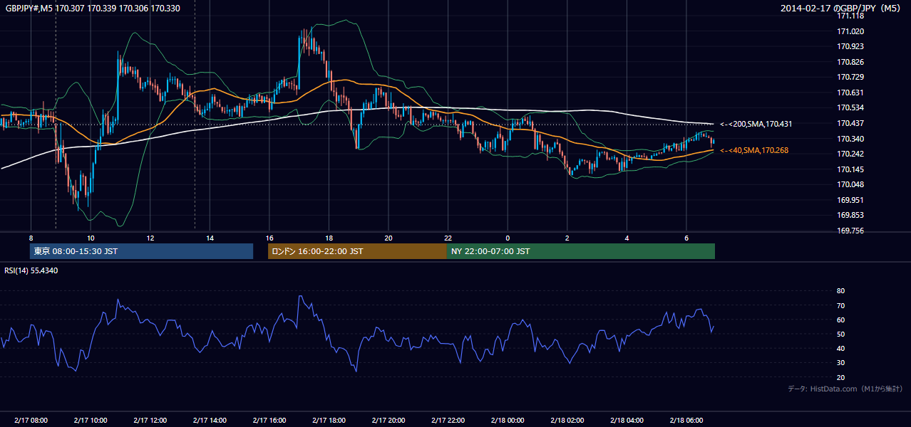The height and width of the screenshot is (427, 911).
Task: Click hour tick 10 under price chart
Action: 91,238
